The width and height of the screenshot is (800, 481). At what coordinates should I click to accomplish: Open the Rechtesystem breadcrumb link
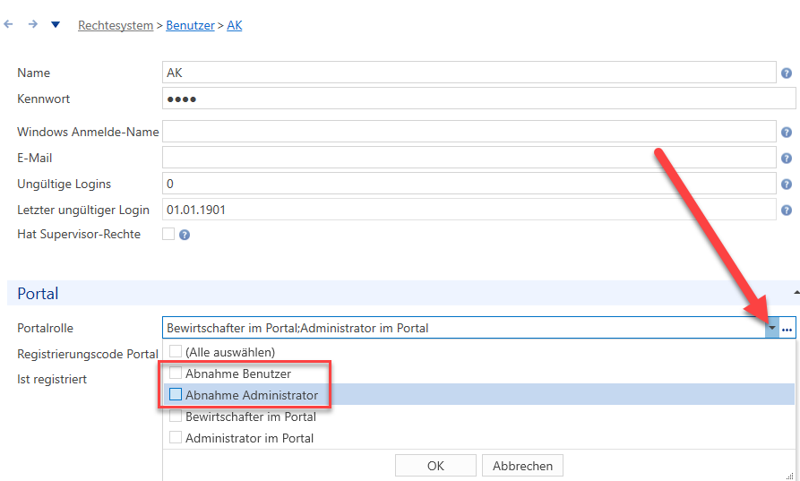point(116,25)
